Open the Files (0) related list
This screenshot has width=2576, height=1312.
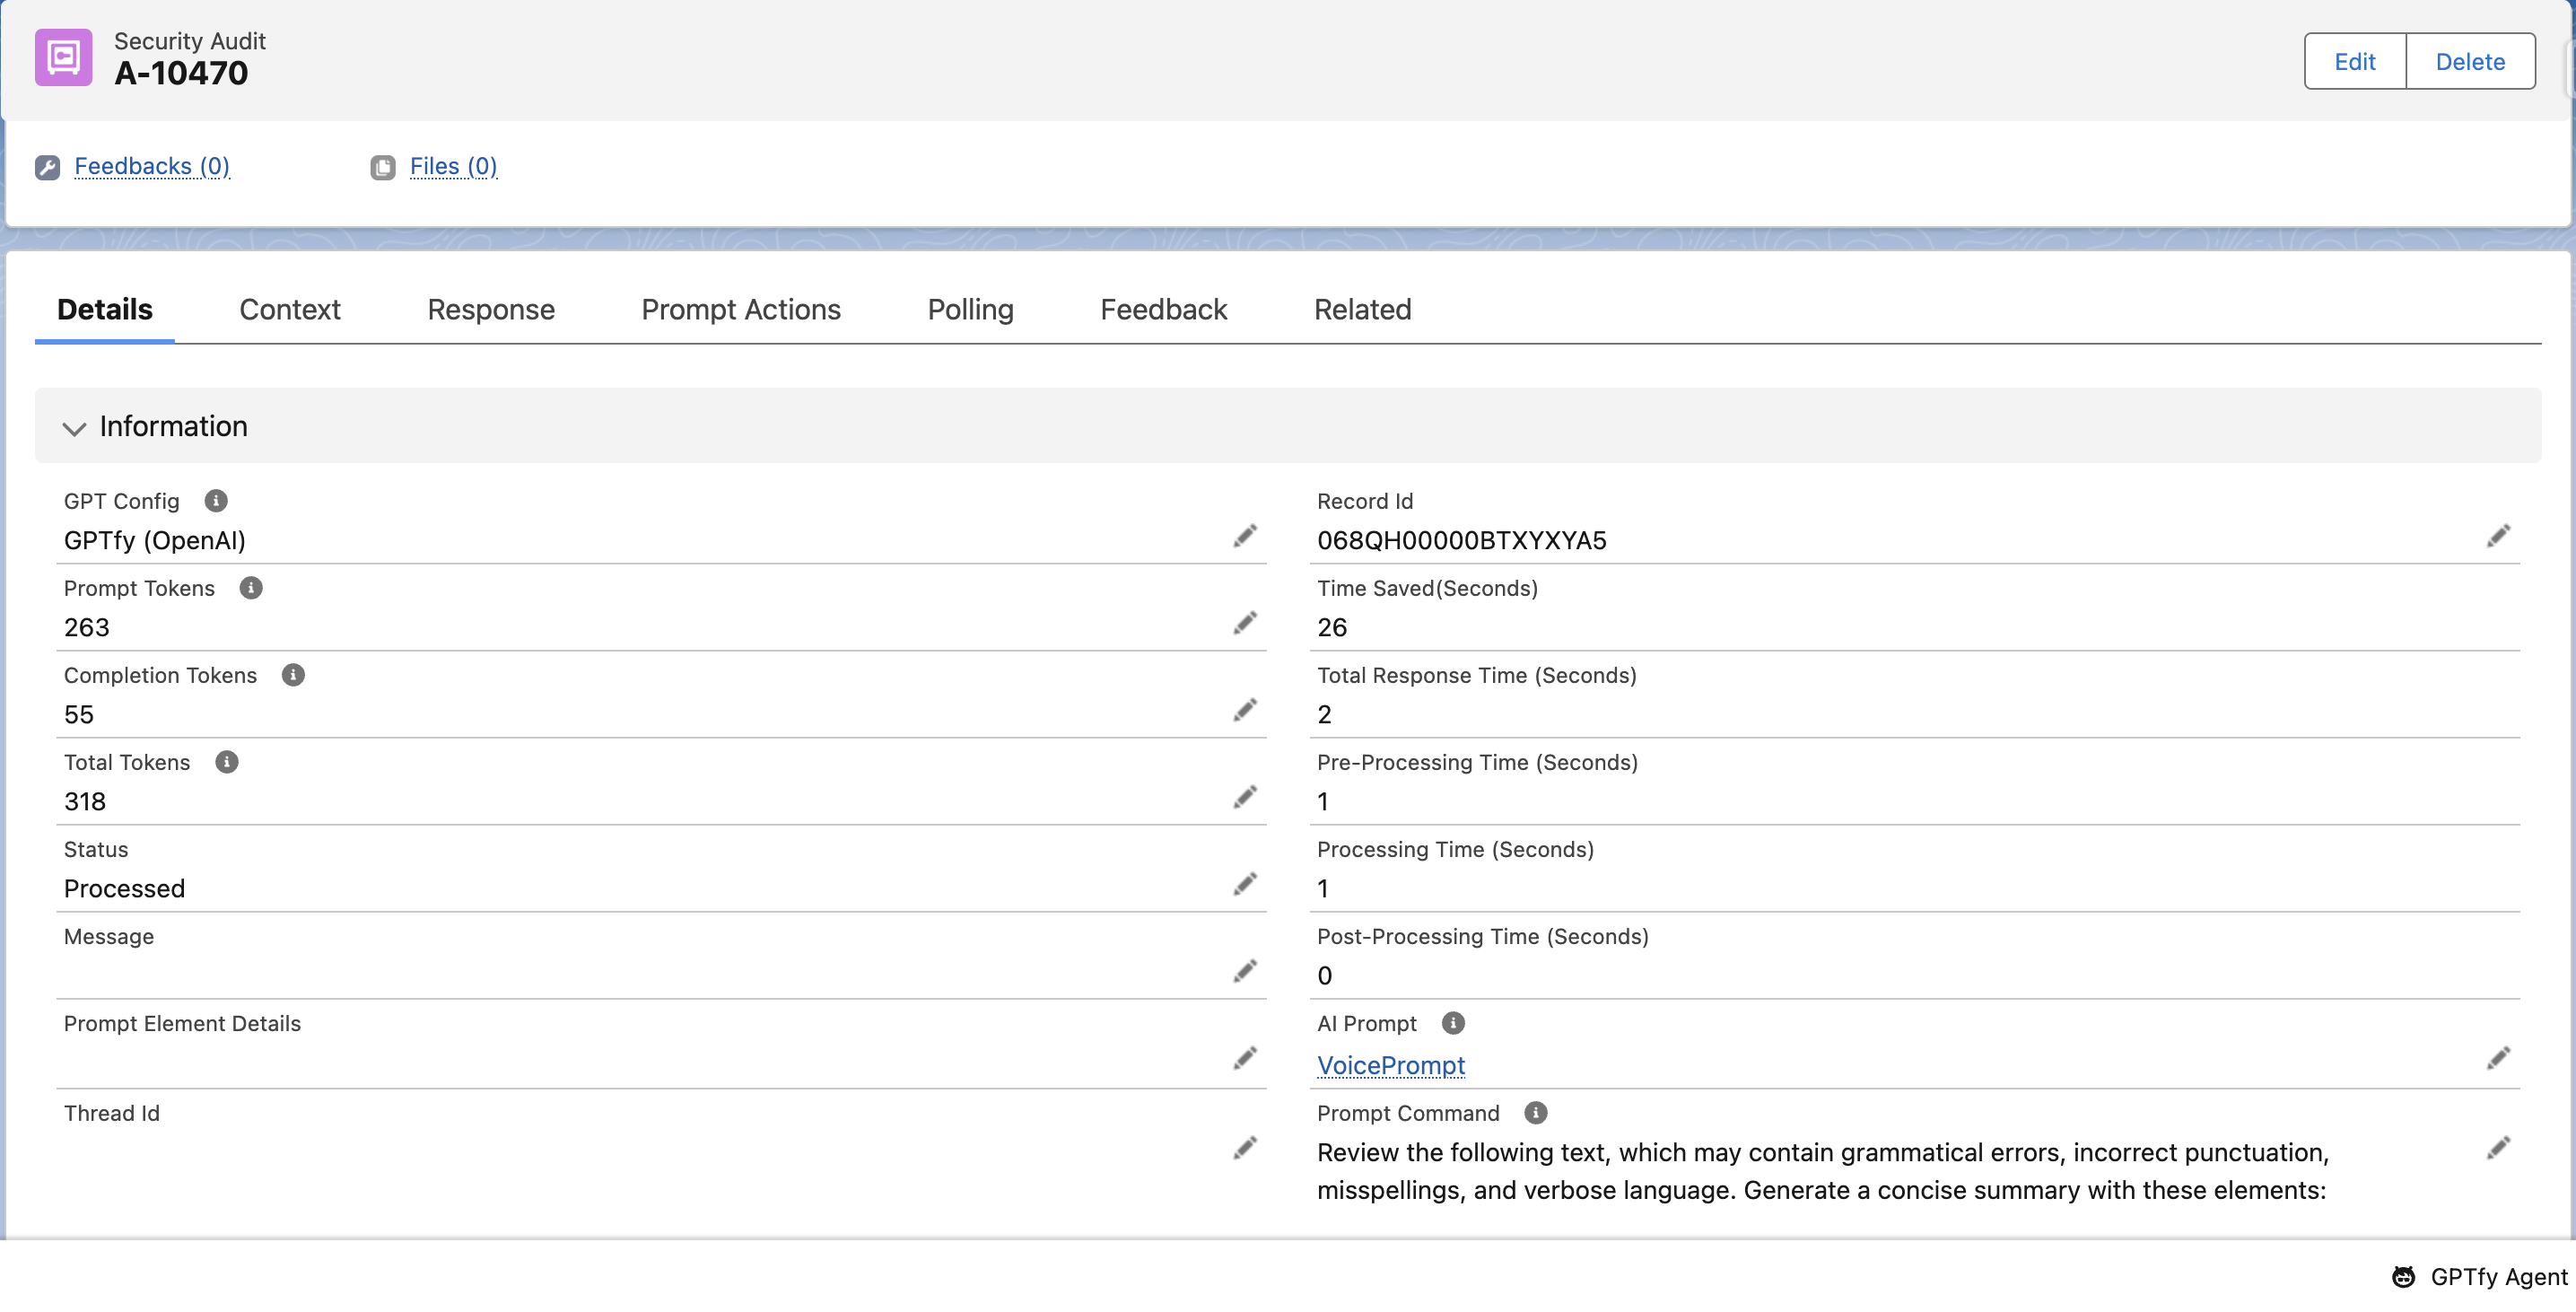click(453, 166)
